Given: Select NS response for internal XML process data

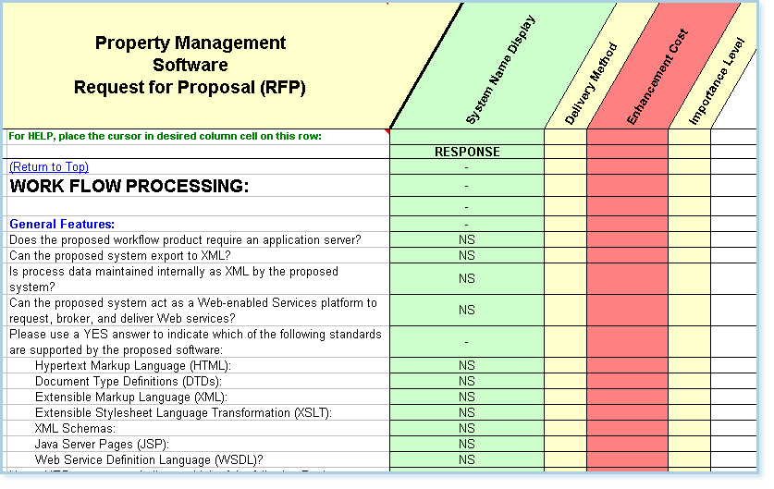Looking at the screenshot, I should click(x=467, y=279).
